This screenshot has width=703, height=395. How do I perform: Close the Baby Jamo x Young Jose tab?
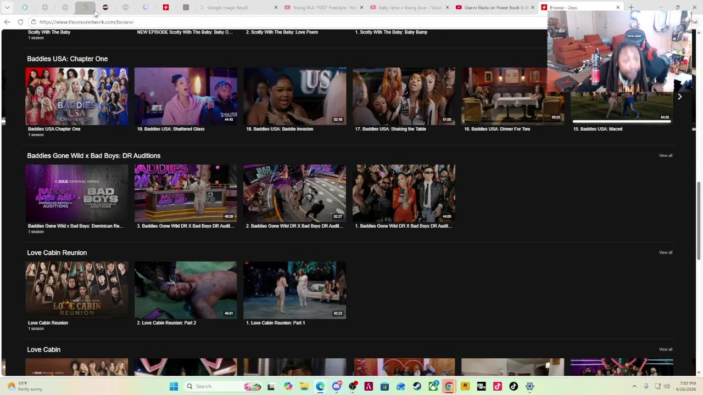pyautogui.click(x=447, y=8)
